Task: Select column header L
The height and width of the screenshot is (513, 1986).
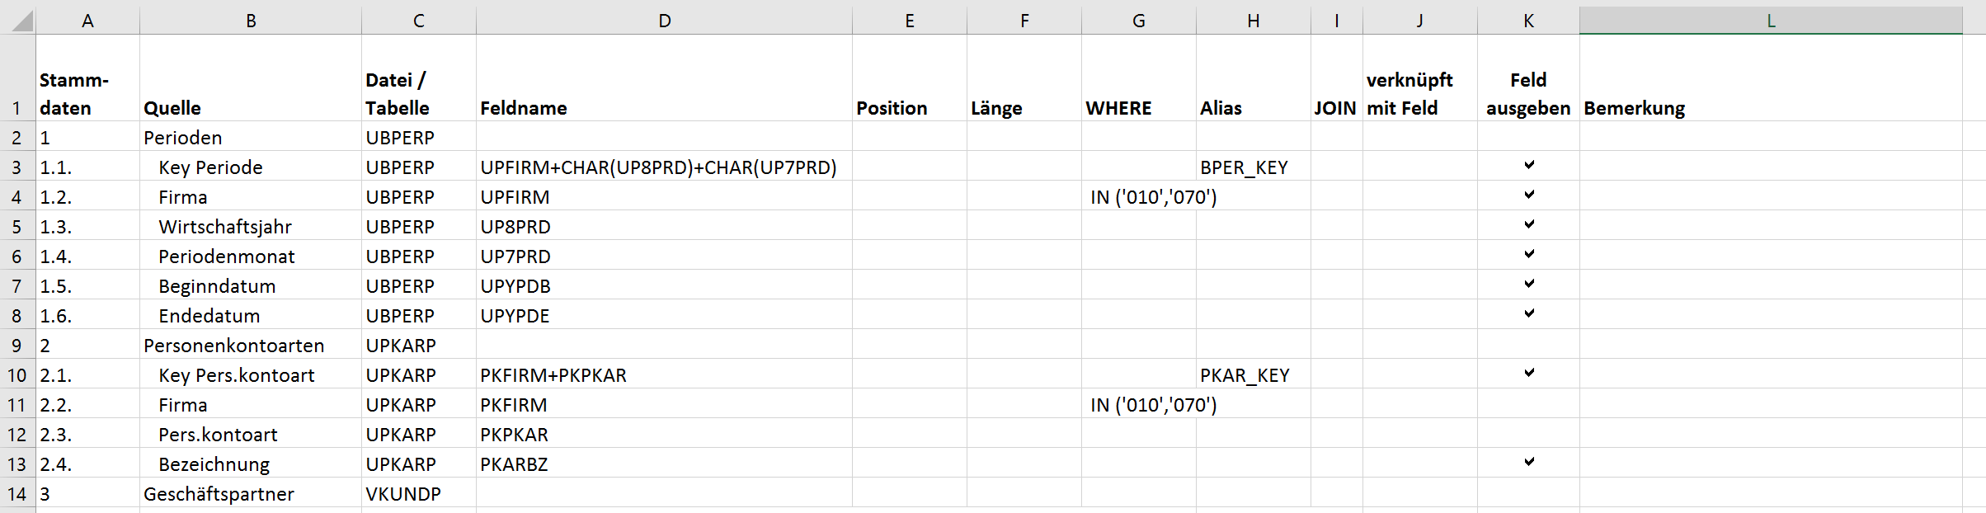Action: (1770, 21)
